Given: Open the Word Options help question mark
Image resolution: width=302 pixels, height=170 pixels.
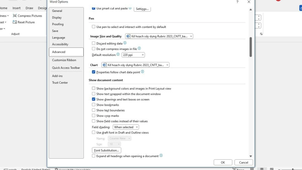Looking at the screenshot, I should click(x=237, y=2).
